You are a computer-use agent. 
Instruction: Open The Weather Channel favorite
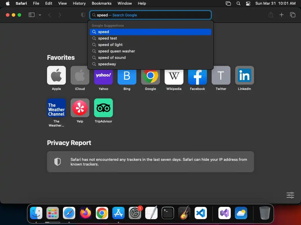56,108
